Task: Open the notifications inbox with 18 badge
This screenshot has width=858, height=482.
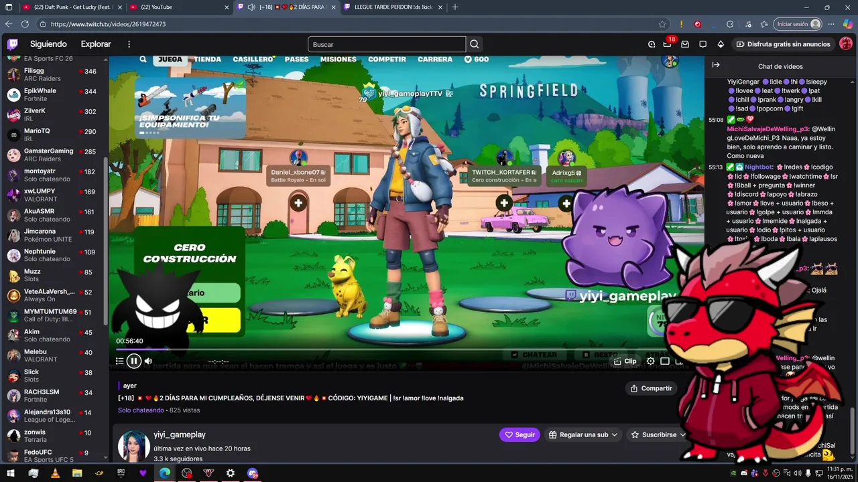Action: click(668, 44)
